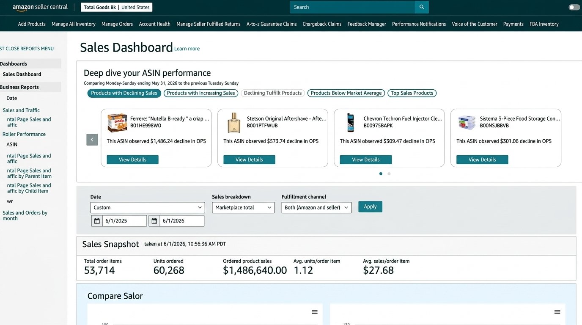View Details for Chevron Techron ASIN
The width and height of the screenshot is (582, 325).
tap(366, 160)
